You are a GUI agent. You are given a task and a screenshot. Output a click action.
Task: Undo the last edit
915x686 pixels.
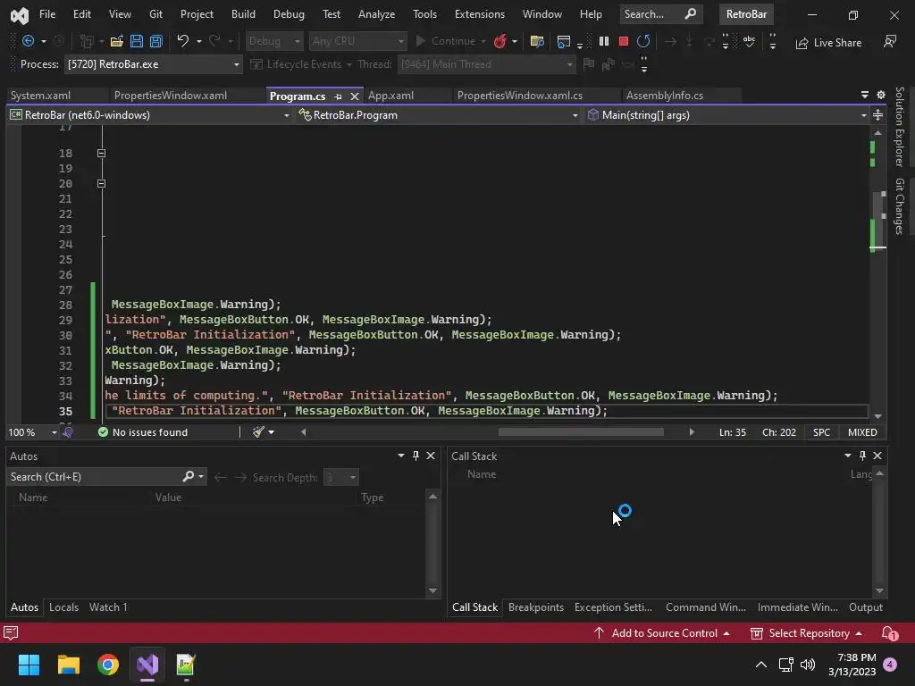(x=183, y=41)
